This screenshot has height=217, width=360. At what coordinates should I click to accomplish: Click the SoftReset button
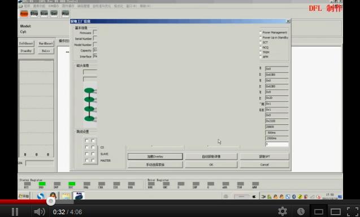pos(26,44)
